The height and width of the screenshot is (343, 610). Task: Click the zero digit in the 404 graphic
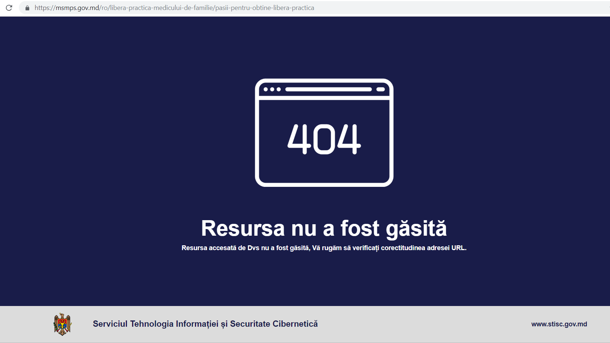point(324,139)
